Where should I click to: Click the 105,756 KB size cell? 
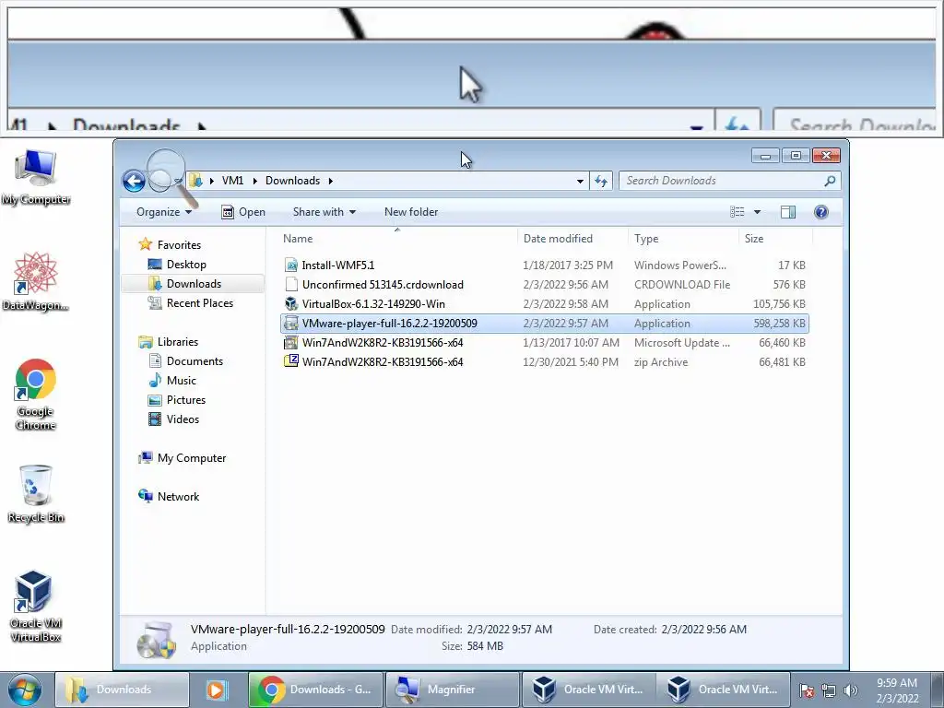click(x=779, y=303)
